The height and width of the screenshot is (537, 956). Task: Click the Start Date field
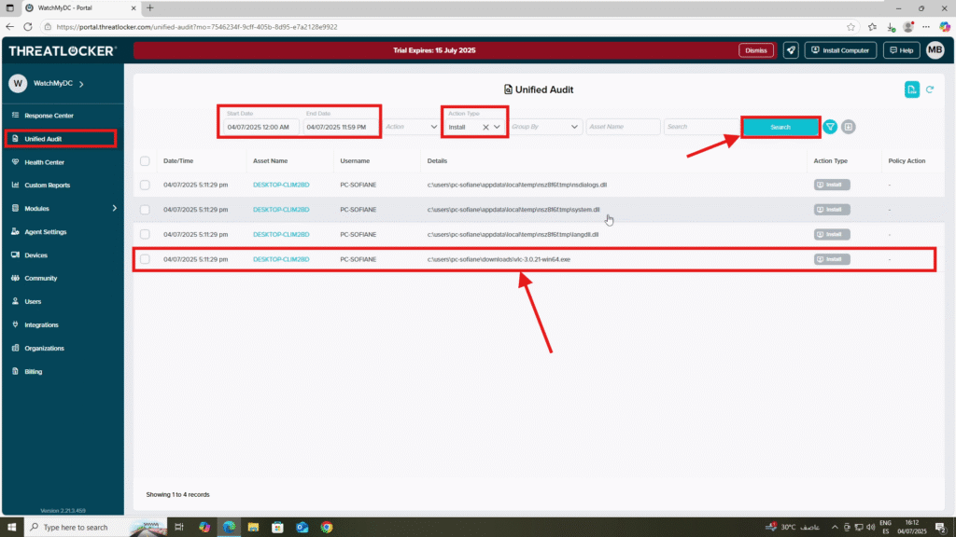click(261, 127)
